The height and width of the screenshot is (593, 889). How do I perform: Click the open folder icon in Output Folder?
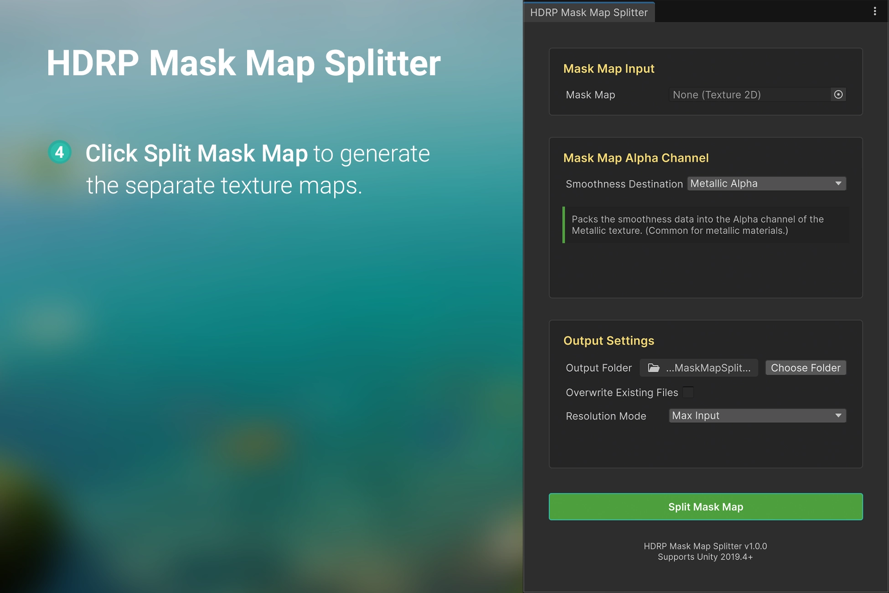point(654,368)
